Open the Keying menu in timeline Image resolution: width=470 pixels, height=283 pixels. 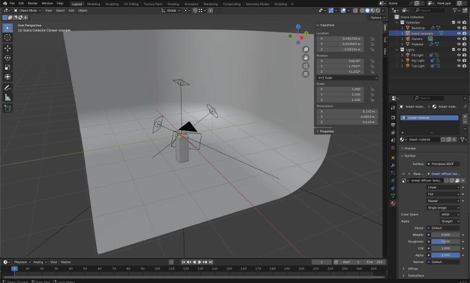(39, 262)
